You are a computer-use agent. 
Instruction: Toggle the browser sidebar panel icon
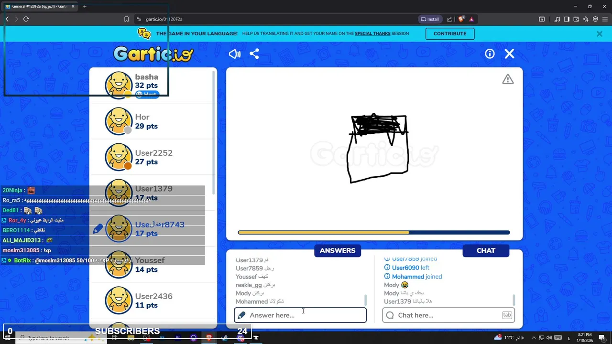pos(567,19)
